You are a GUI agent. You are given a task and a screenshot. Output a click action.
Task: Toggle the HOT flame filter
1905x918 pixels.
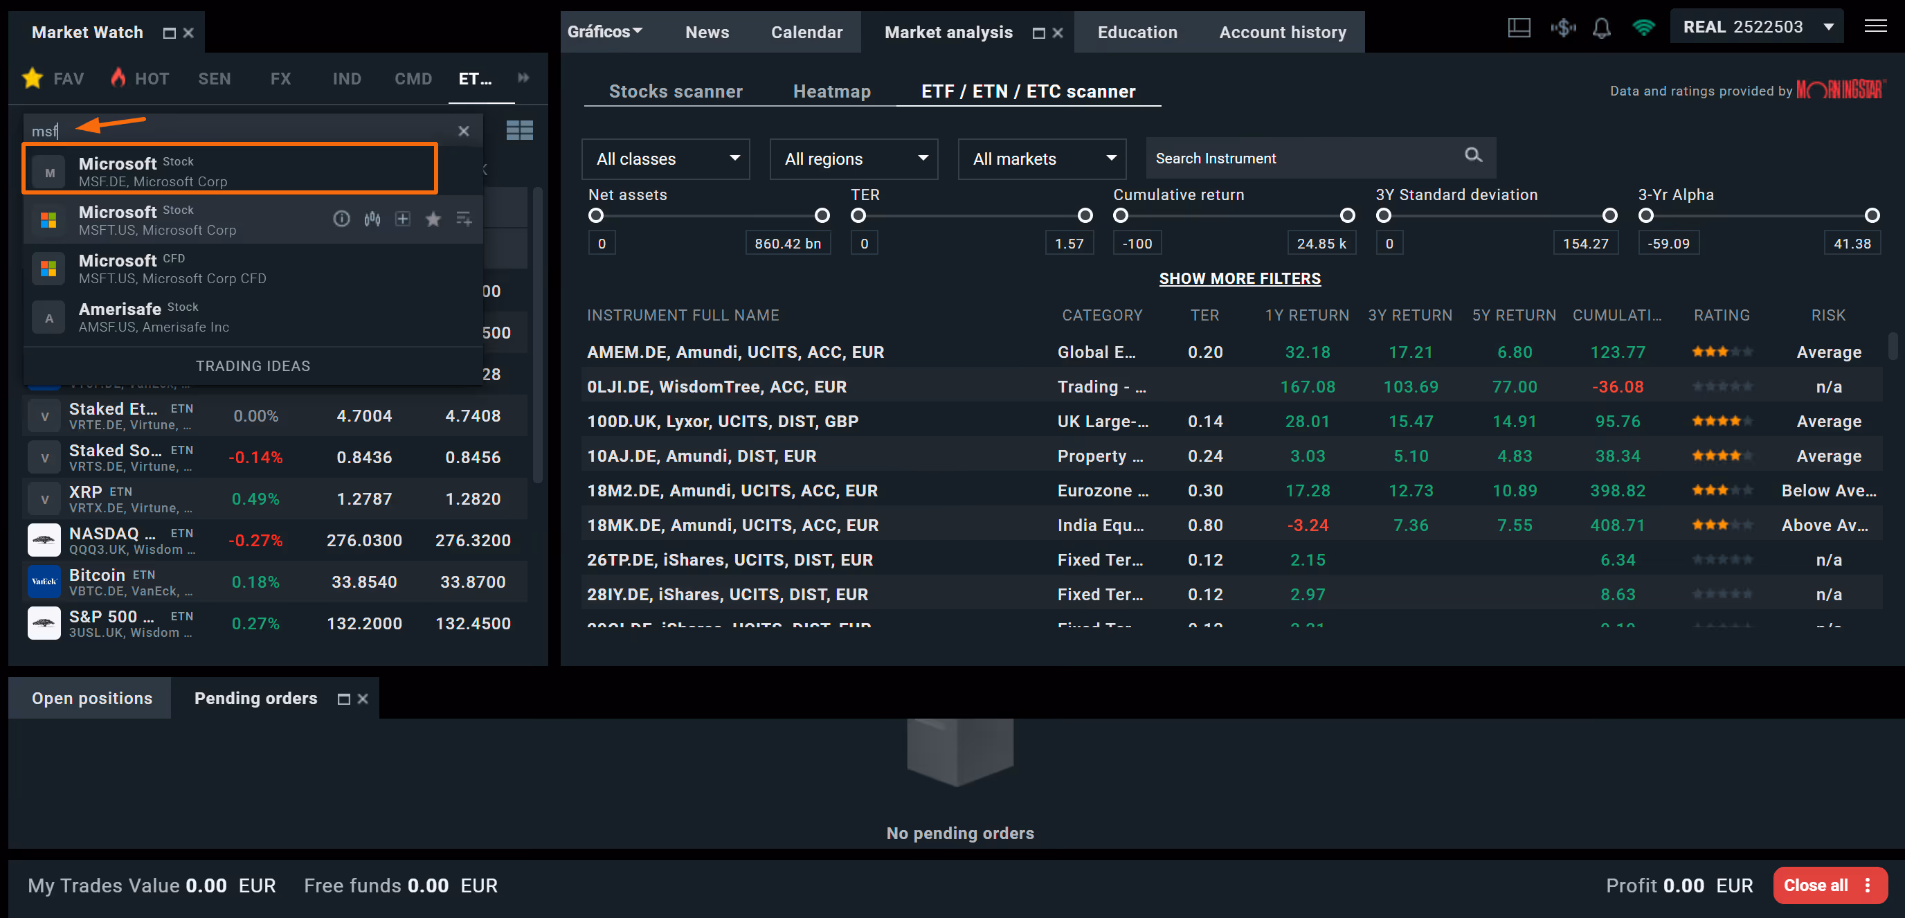tap(118, 77)
